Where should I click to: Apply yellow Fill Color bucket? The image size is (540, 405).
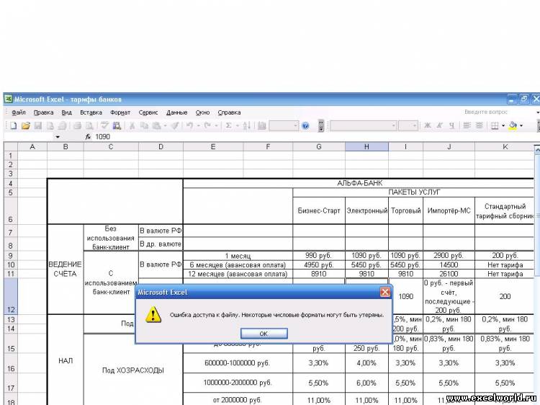coord(513,125)
